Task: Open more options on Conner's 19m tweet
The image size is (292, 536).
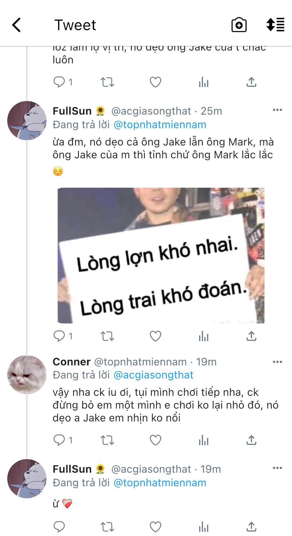Action: pos(277,362)
